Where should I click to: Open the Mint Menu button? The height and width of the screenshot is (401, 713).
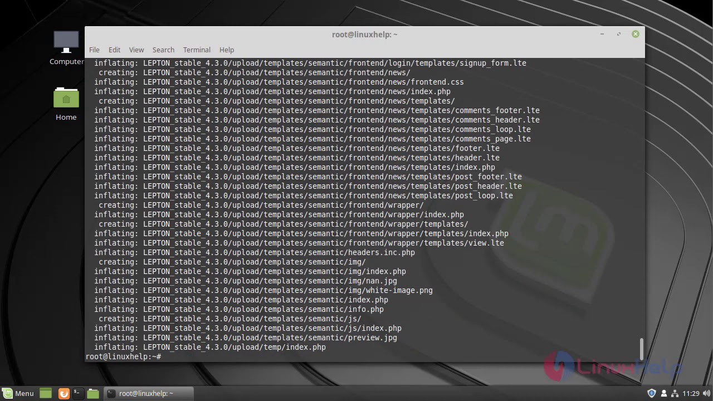point(18,393)
